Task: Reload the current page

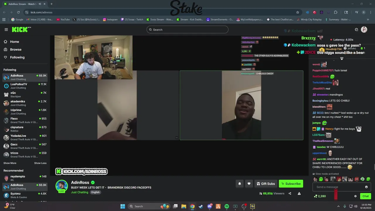Action: point(18,12)
